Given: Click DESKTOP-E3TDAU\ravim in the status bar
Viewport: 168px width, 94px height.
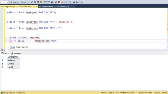Looking at the screenshot, I should [125, 93].
